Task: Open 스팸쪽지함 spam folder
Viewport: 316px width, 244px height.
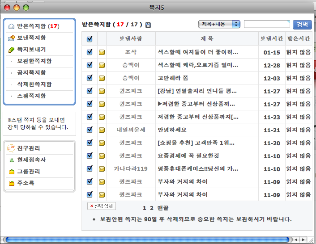Action: (x=34, y=96)
